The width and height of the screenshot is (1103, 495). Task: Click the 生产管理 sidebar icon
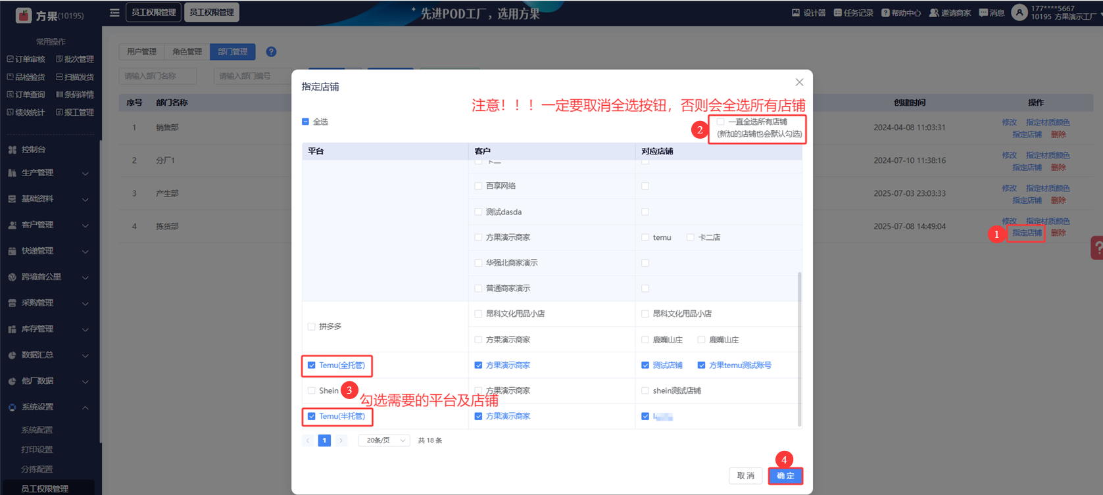pyautogui.click(x=12, y=173)
